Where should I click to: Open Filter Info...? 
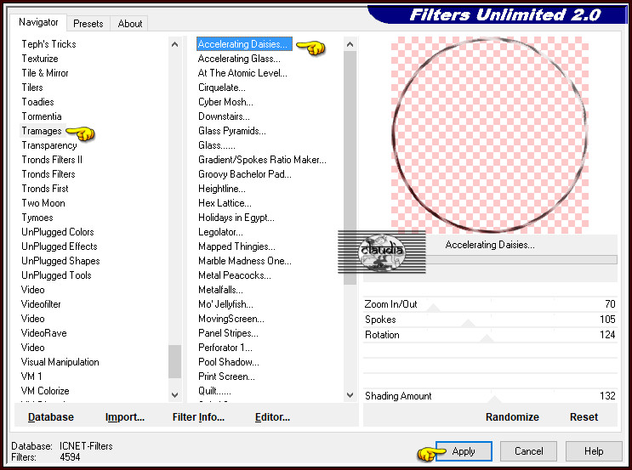(198, 416)
